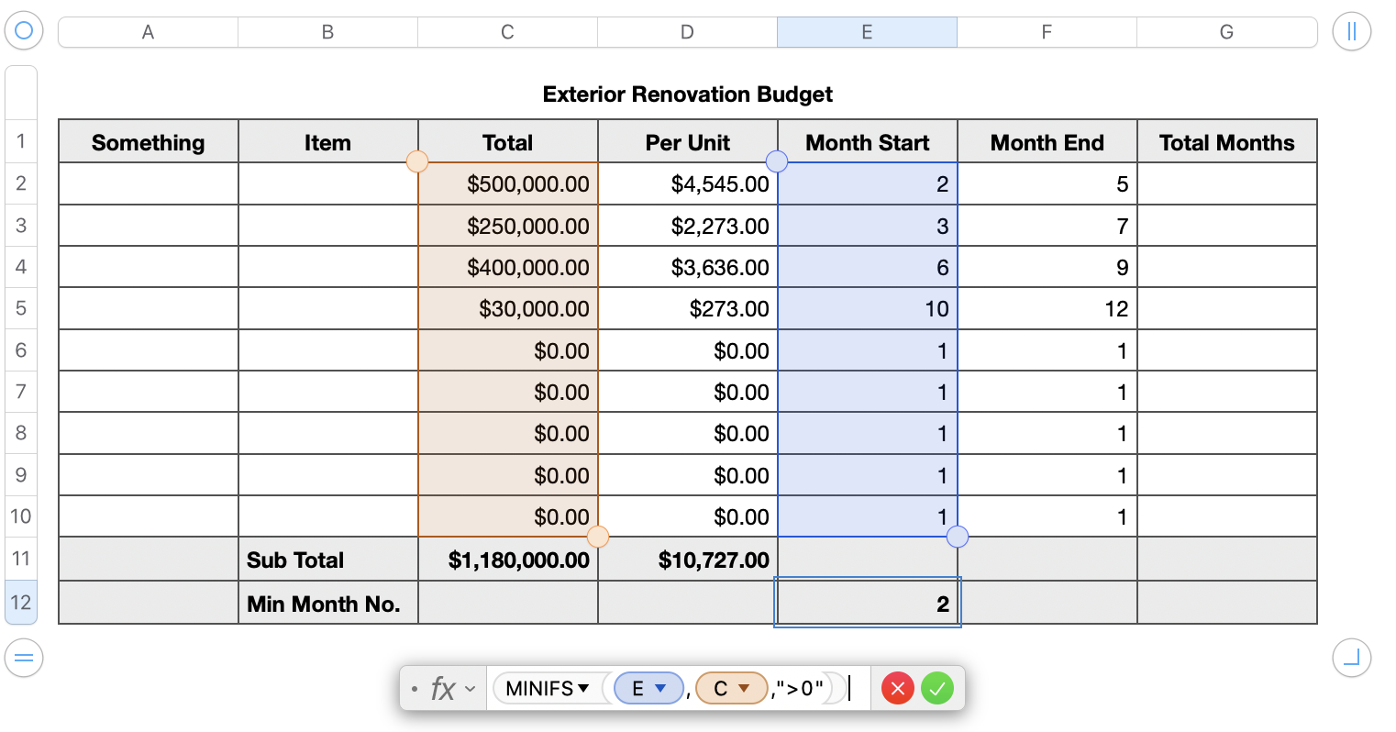Expand the chevron next to fx
This screenshot has height=732, width=1396.
pos(471,688)
